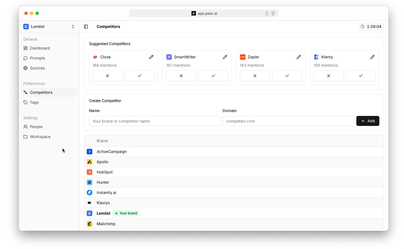Click the SmartWriter brand logo
Viewport: 404px width, 249px height.
tap(169, 57)
